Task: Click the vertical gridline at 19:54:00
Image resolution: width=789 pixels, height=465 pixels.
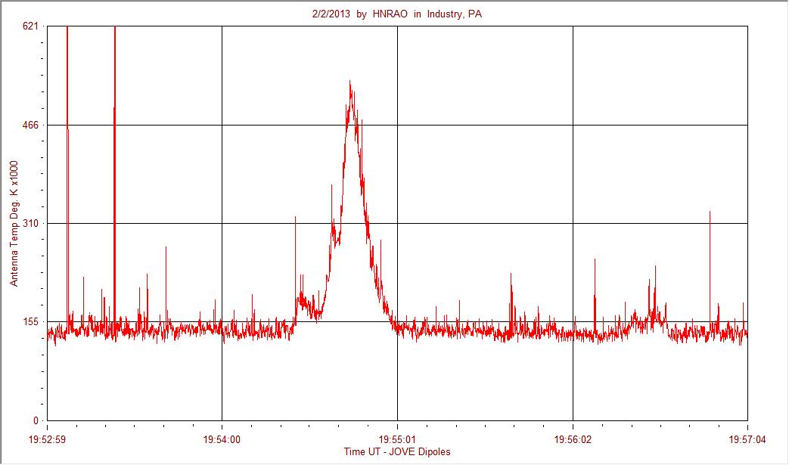Action: point(222,223)
